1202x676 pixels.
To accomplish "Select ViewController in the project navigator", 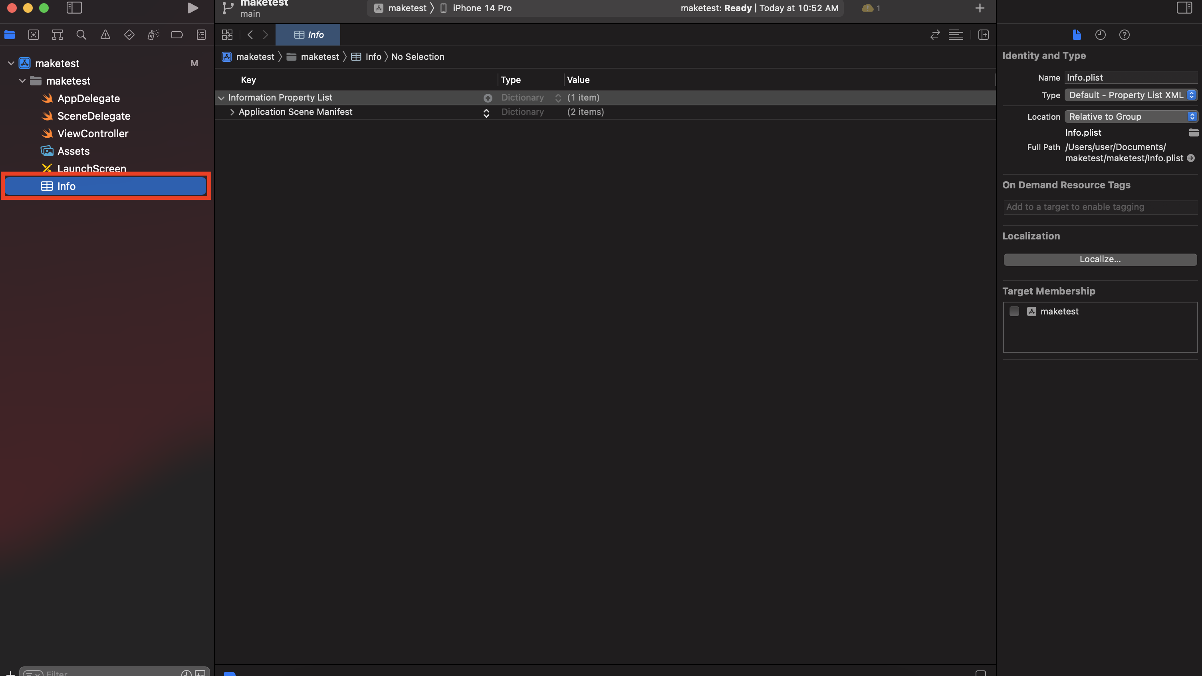I will click(92, 134).
